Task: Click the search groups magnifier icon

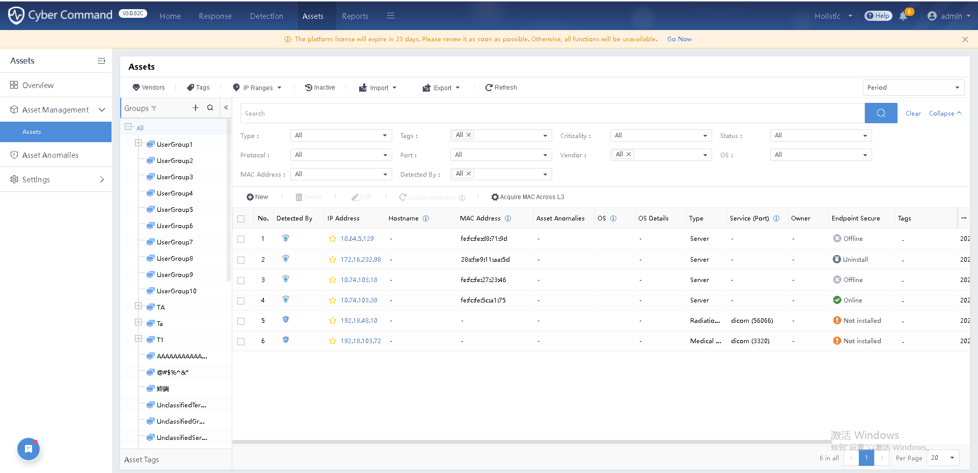Action: tap(210, 108)
